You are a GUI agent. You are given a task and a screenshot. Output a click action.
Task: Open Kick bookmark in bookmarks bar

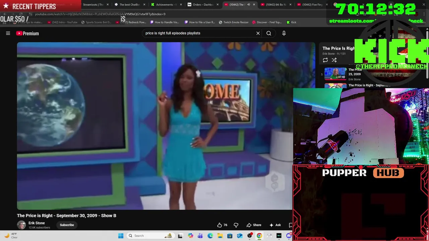point(291,22)
